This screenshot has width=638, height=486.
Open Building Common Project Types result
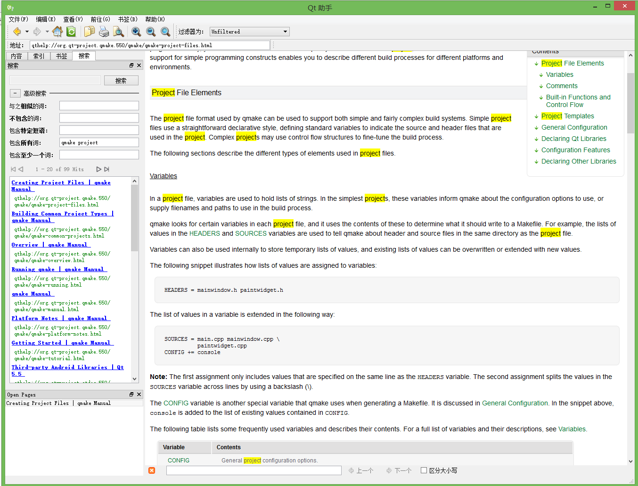point(63,217)
